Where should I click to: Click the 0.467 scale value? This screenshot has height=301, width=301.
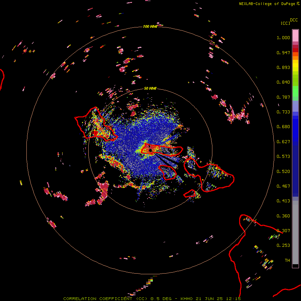click(283, 186)
